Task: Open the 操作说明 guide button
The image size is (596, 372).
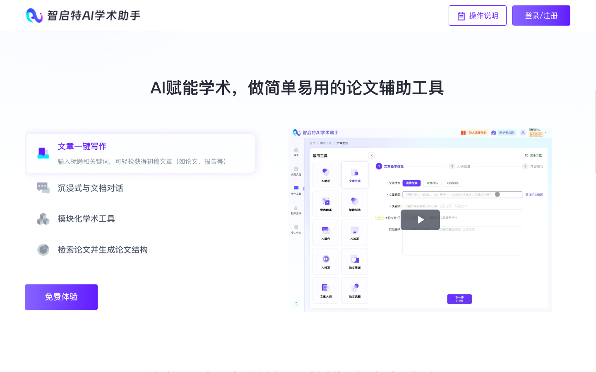Action: 478,16
